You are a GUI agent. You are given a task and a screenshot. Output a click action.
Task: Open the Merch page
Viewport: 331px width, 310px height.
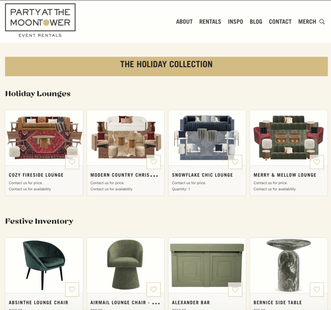pyautogui.click(x=307, y=22)
